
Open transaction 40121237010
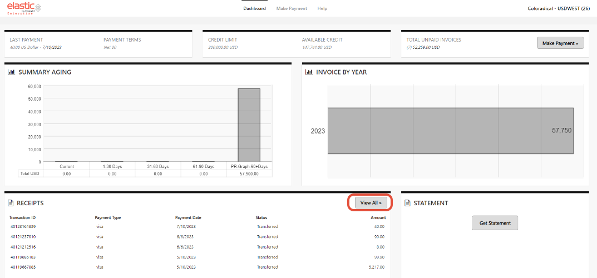pos(23,237)
